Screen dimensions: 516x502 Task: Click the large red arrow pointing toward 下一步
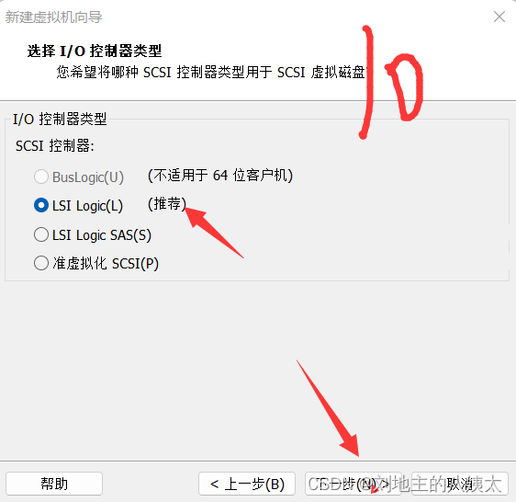point(328,409)
